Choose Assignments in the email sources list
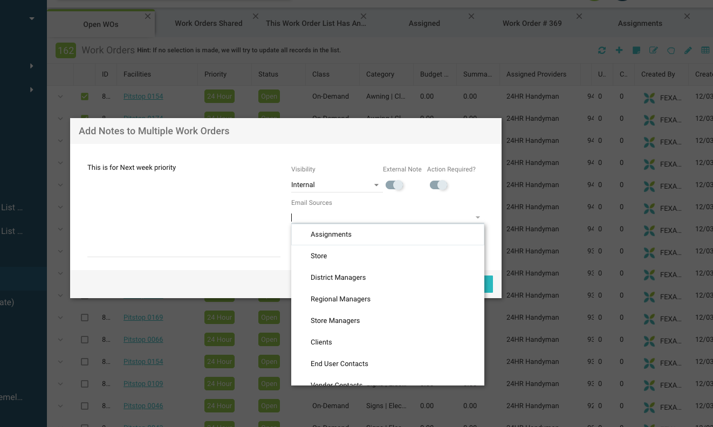713x427 pixels. 331,235
